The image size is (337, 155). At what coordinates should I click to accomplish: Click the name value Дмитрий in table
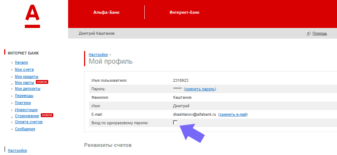click(181, 106)
